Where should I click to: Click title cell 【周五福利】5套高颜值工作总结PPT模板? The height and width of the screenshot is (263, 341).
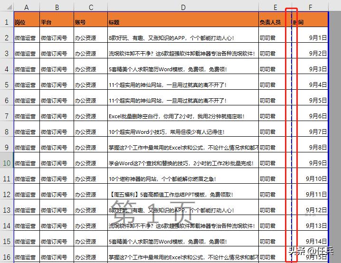click(183, 191)
